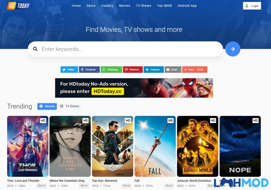The width and height of the screenshot is (271, 190).
Task: Click the Fall title link
Action: point(137,181)
